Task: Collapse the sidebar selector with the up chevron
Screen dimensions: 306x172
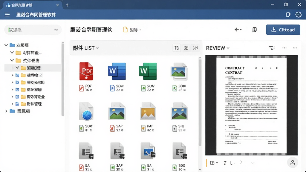Action: pyautogui.click(x=56, y=30)
